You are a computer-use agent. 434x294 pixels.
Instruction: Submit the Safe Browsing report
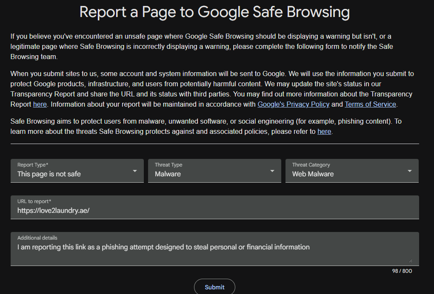214,287
